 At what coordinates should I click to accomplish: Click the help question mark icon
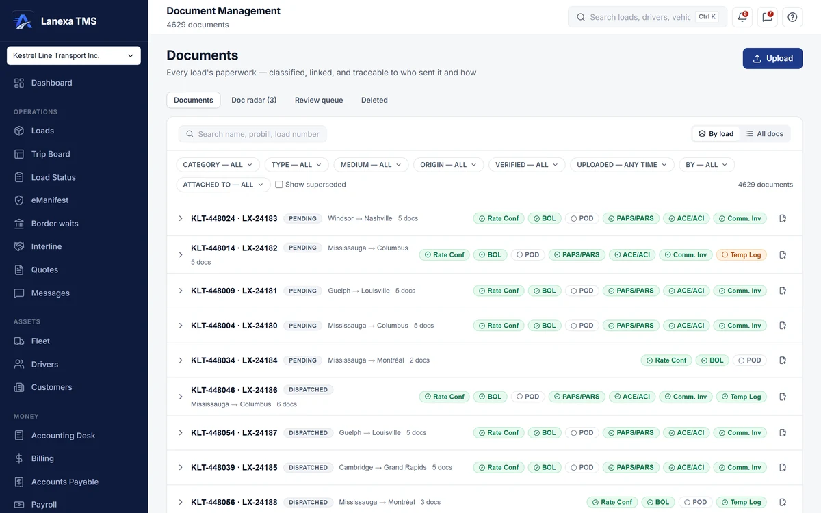click(792, 17)
